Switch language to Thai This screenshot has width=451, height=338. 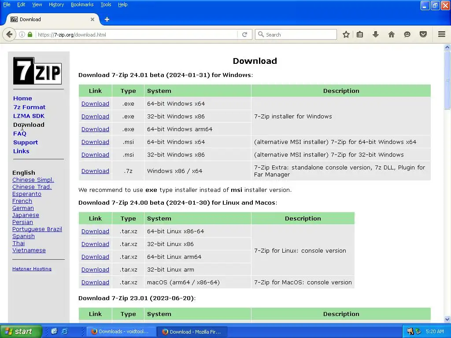pos(18,243)
